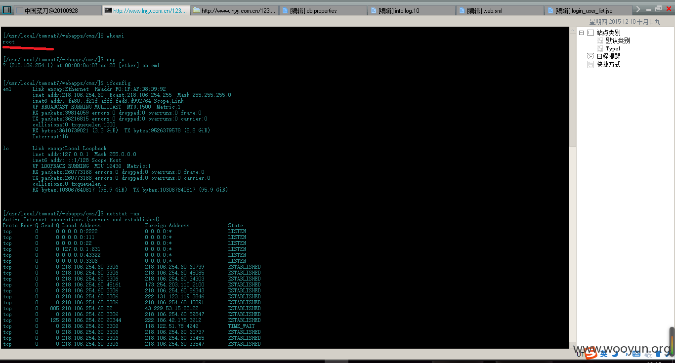Restore down the application window

(658, 9)
